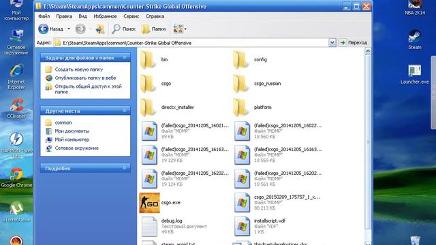Select the 18 559 КБ failed csgo dump
The image size is (436, 245).
click(243, 155)
